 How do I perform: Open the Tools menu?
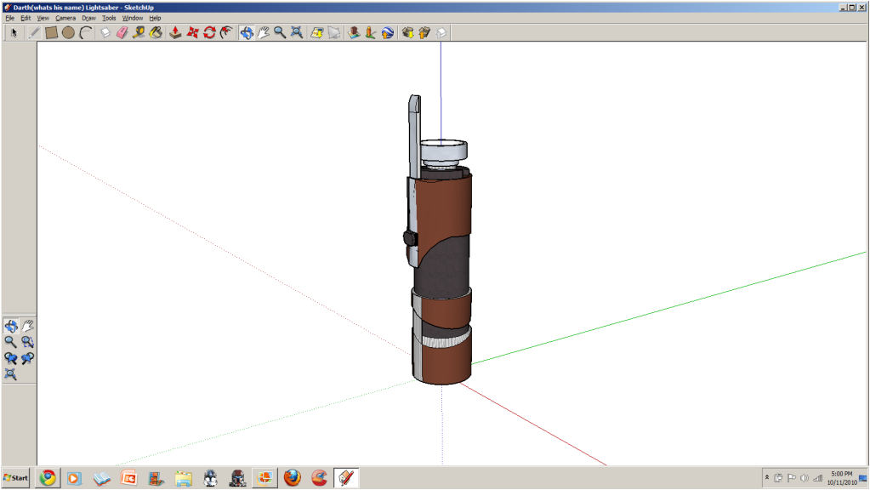point(109,18)
